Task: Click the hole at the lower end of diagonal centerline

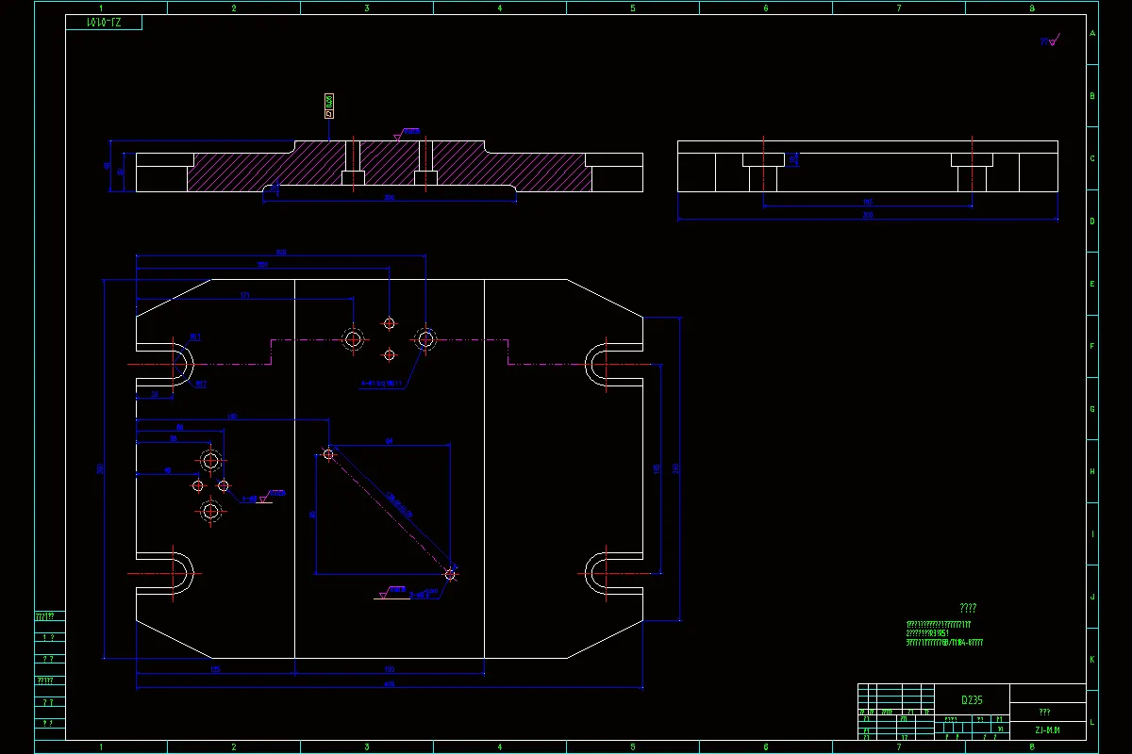Action: pyautogui.click(x=450, y=574)
